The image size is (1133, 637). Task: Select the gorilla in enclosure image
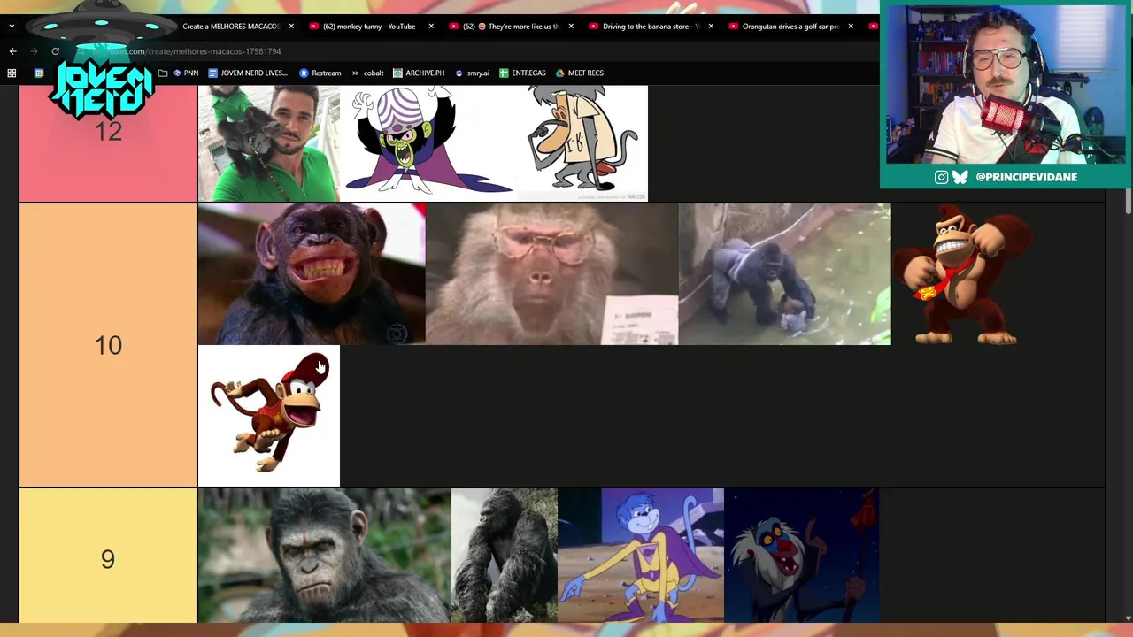[785, 274]
